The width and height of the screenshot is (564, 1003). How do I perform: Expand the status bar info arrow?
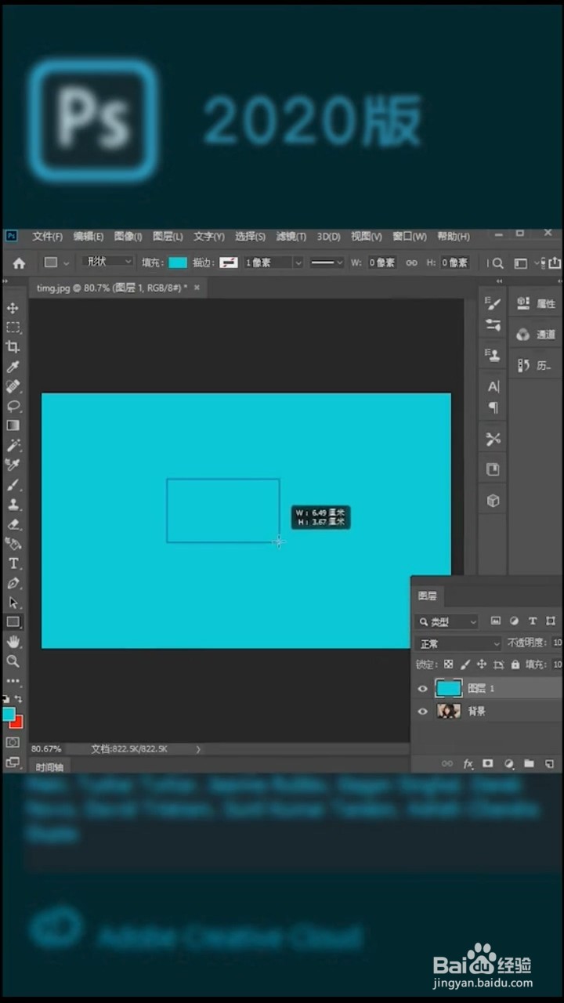tap(198, 749)
